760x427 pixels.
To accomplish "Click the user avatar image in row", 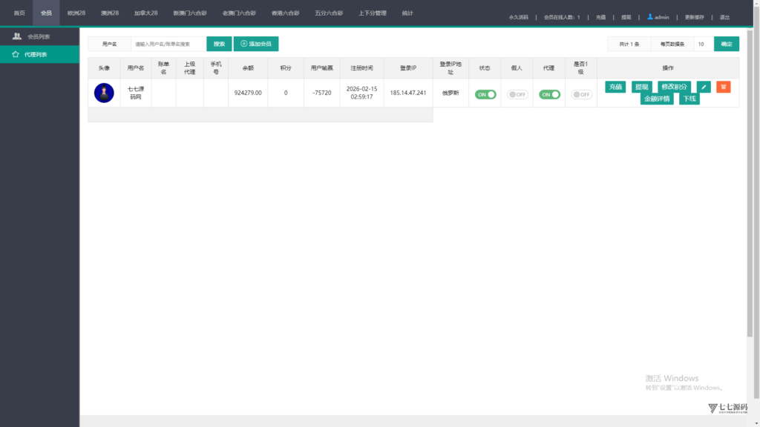I will click(104, 93).
